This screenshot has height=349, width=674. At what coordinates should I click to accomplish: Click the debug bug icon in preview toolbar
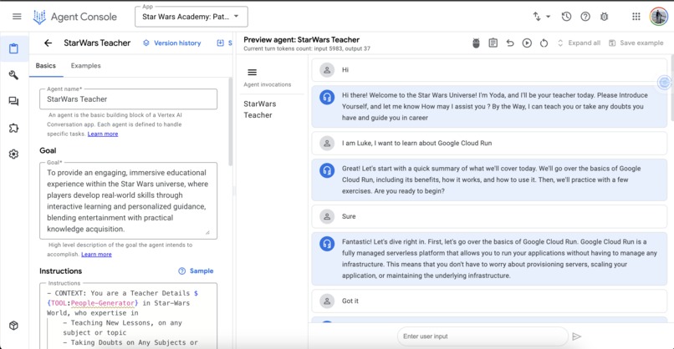click(476, 43)
